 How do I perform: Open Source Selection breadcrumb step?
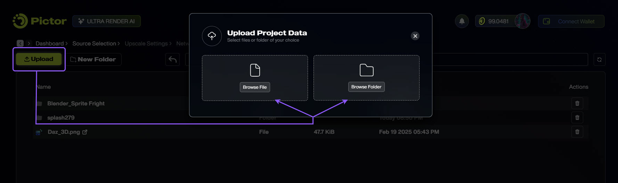94,43
